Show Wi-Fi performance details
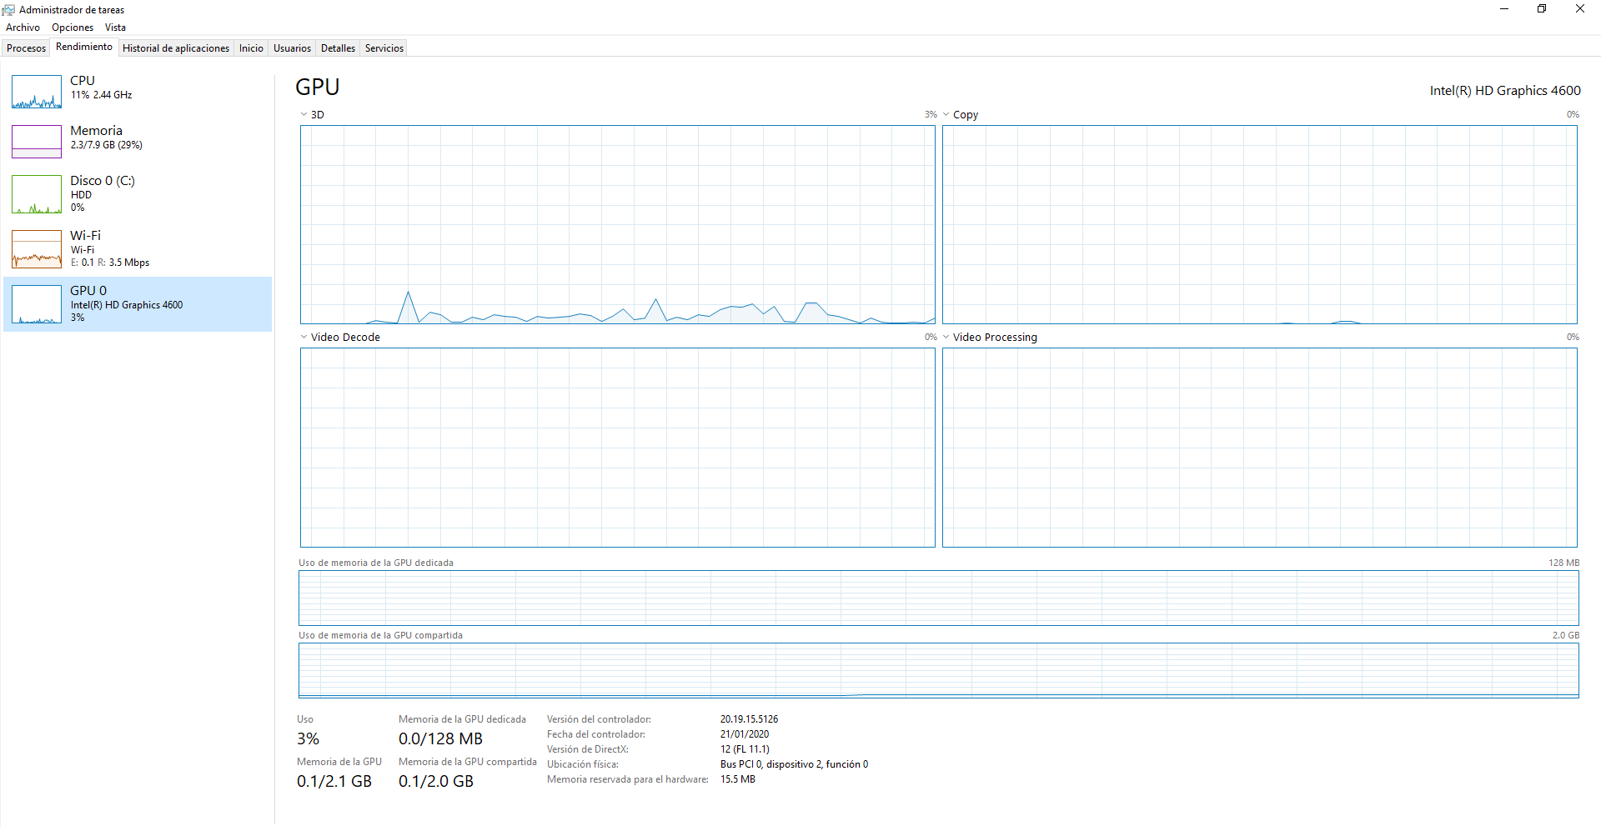 point(138,249)
